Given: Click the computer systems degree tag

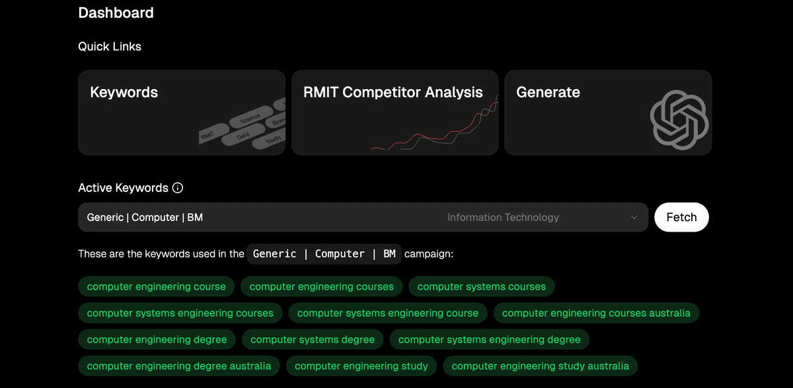Looking at the screenshot, I should (x=313, y=339).
